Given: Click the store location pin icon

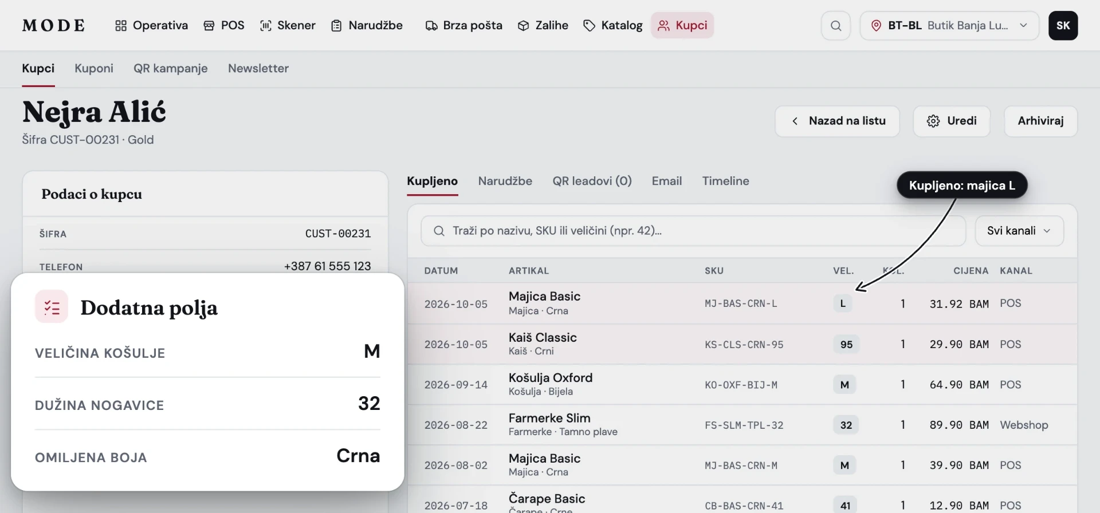Looking at the screenshot, I should point(876,26).
